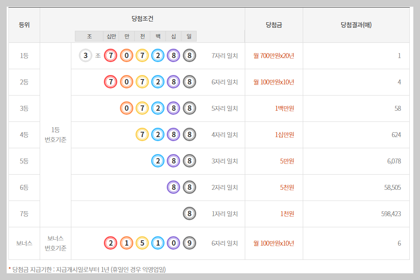Click the prize 5만원
The height and width of the screenshot is (280, 420).
coord(287,161)
